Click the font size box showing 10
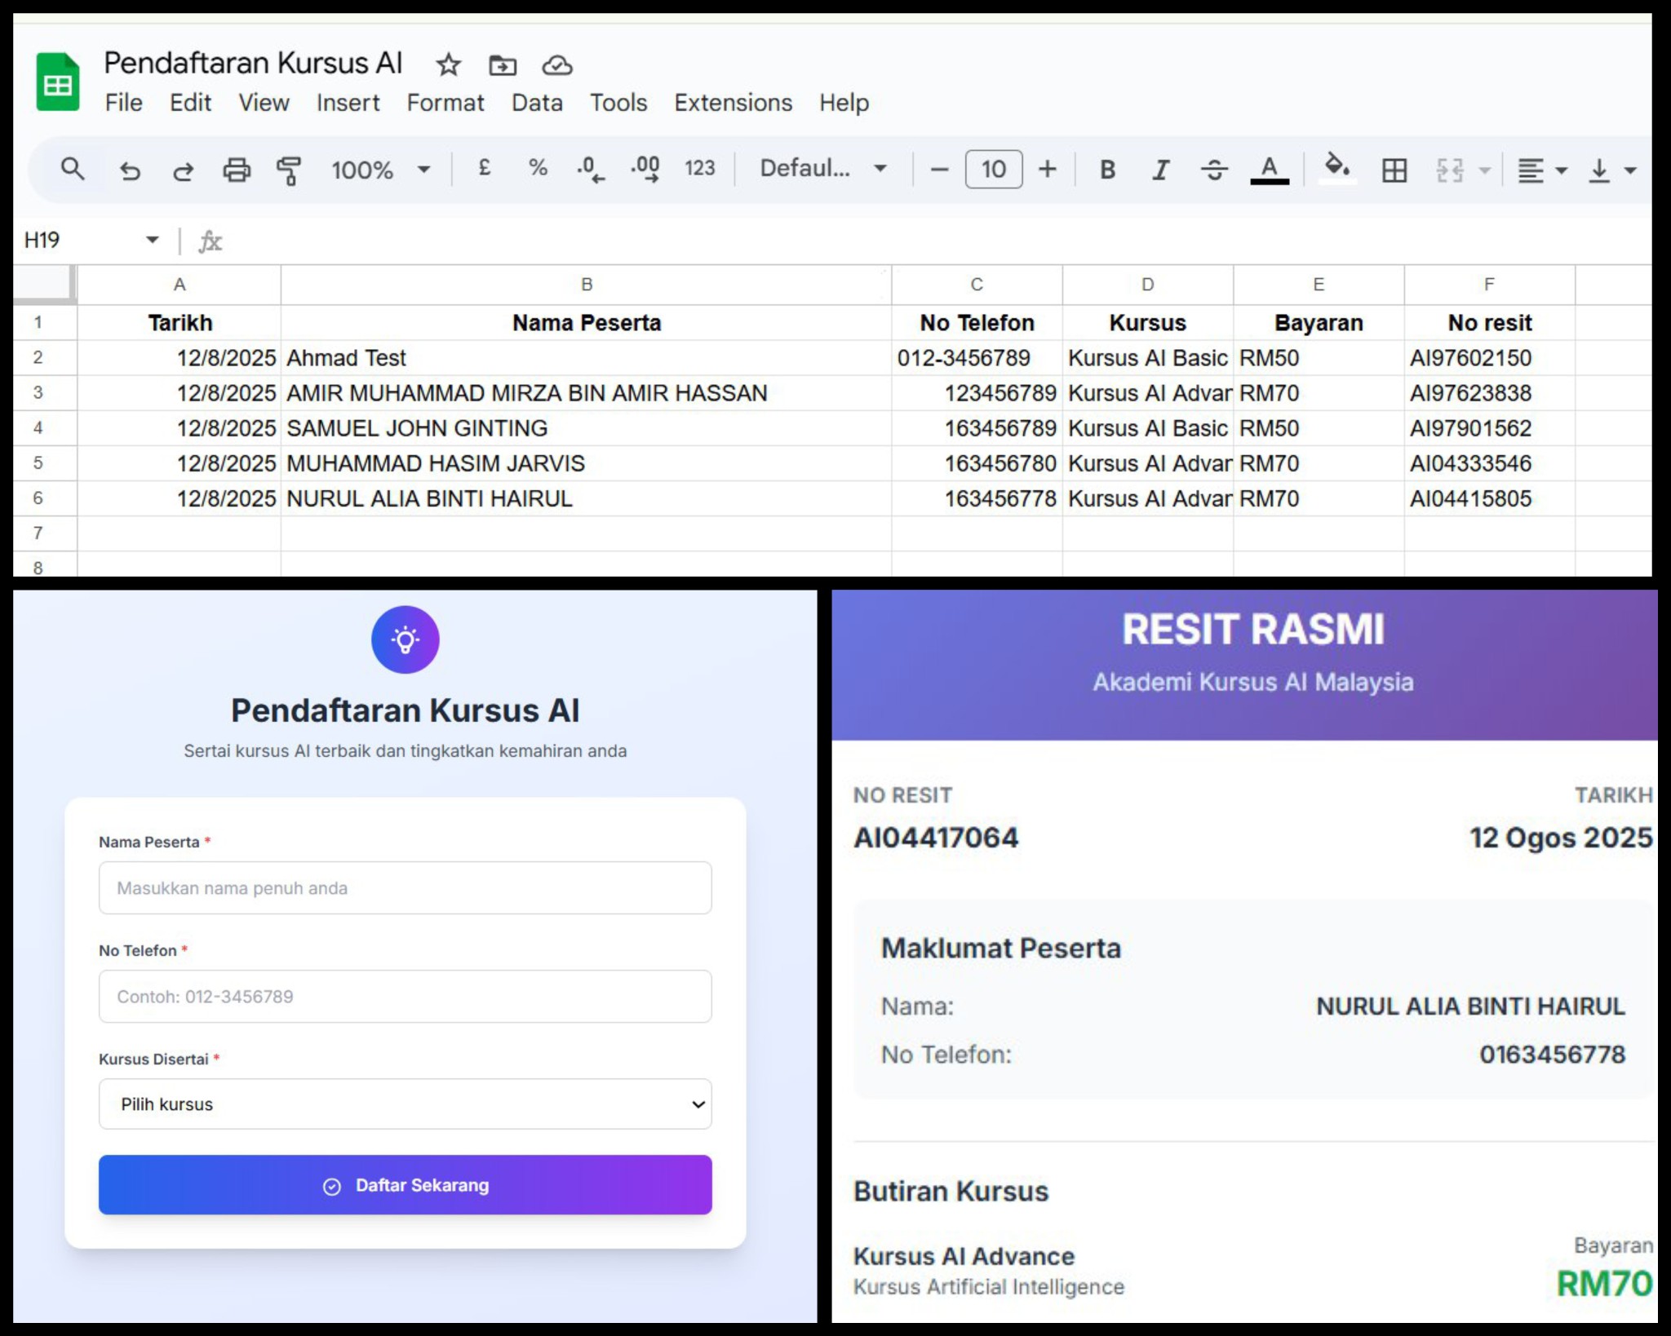Screen dimensions: 1671x1336 coord(993,170)
